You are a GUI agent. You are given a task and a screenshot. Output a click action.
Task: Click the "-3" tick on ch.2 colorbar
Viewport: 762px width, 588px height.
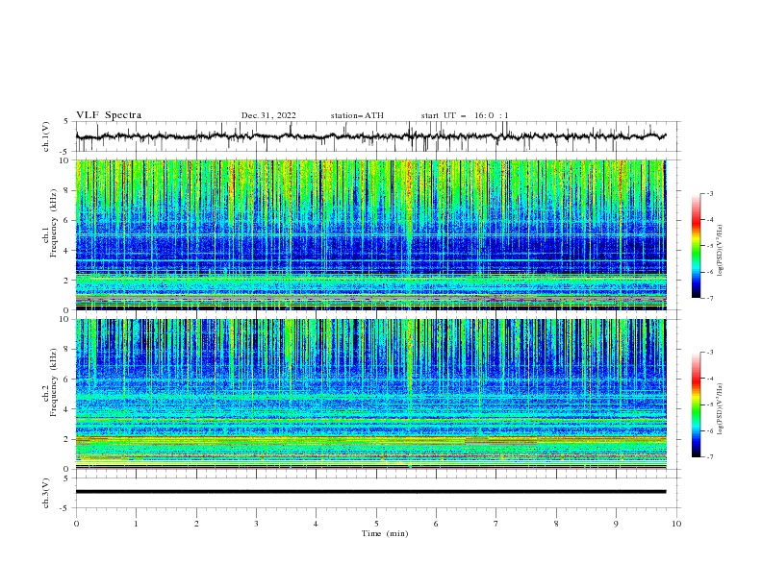709,353
